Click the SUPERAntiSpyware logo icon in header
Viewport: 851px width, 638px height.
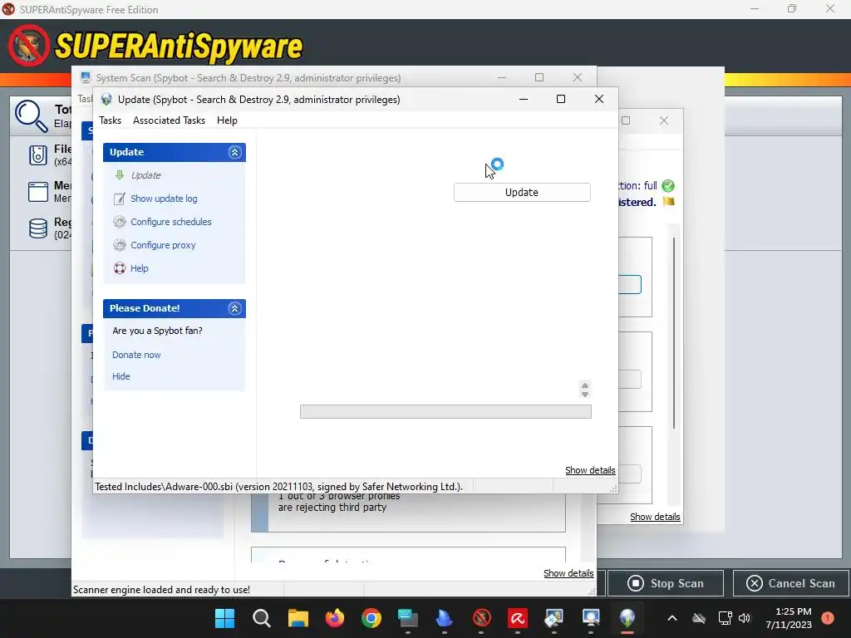point(29,46)
